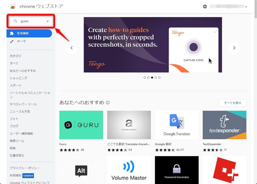Click the paintbrush theme icon
The height and width of the screenshot is (184, 257).
[x=12, y=41]
